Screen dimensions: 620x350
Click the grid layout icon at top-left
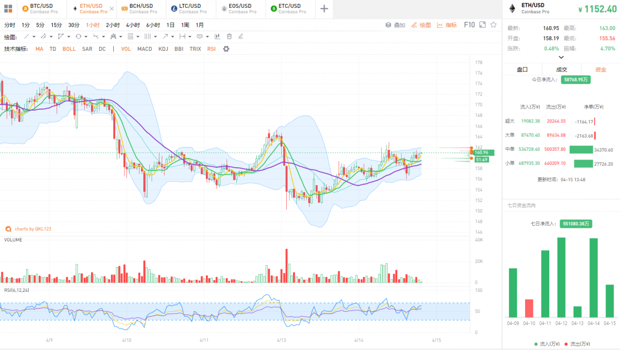click(8, 9)
